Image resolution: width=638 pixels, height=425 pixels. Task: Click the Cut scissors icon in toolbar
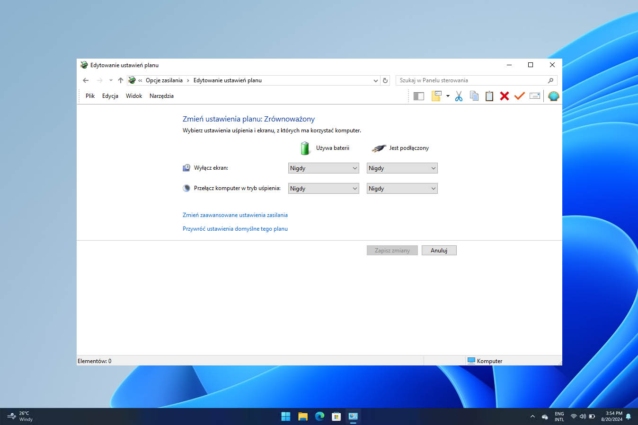point(459,96)
